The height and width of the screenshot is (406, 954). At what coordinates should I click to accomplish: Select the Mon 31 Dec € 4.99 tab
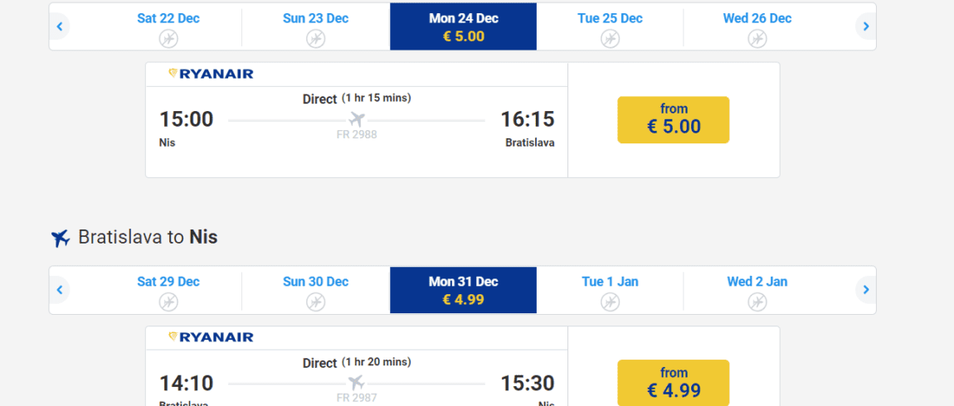[464, 290]
